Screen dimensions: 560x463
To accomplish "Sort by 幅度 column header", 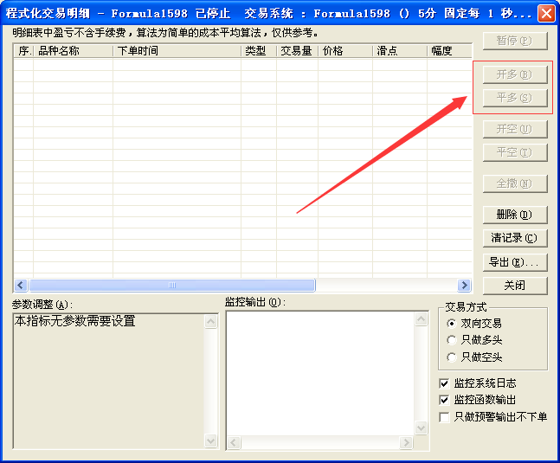I will tap(449, 51).
